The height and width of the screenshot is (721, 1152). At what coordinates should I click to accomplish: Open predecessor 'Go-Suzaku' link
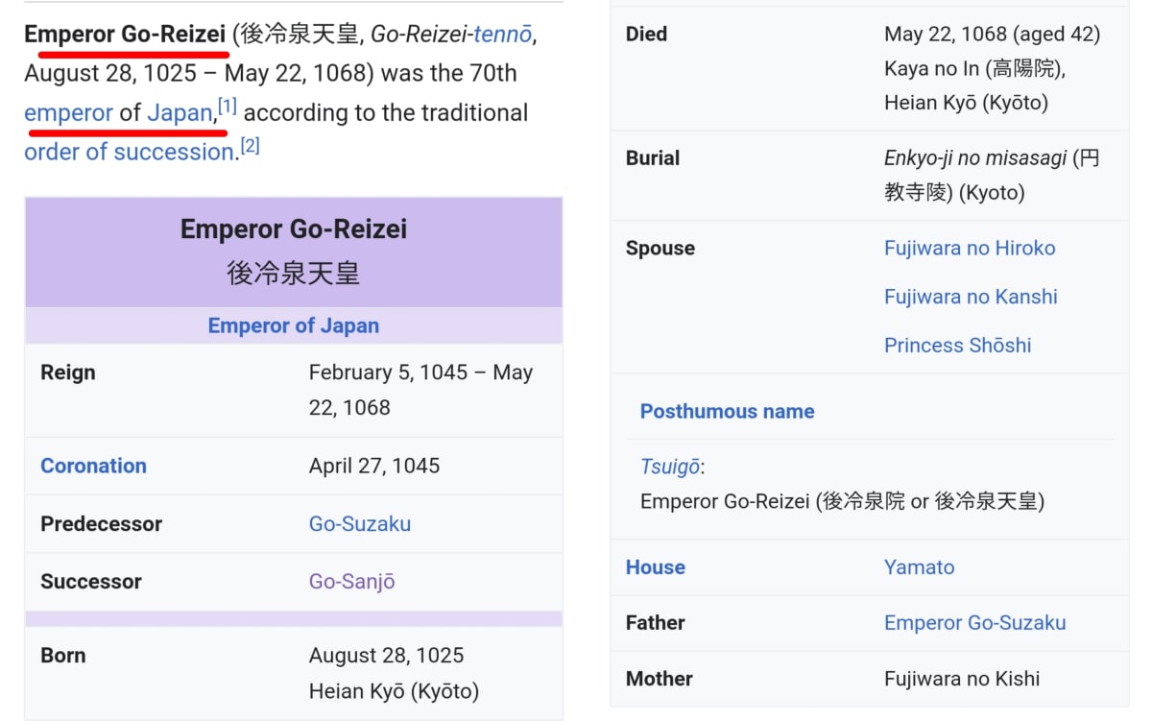[x=360, y=523]
